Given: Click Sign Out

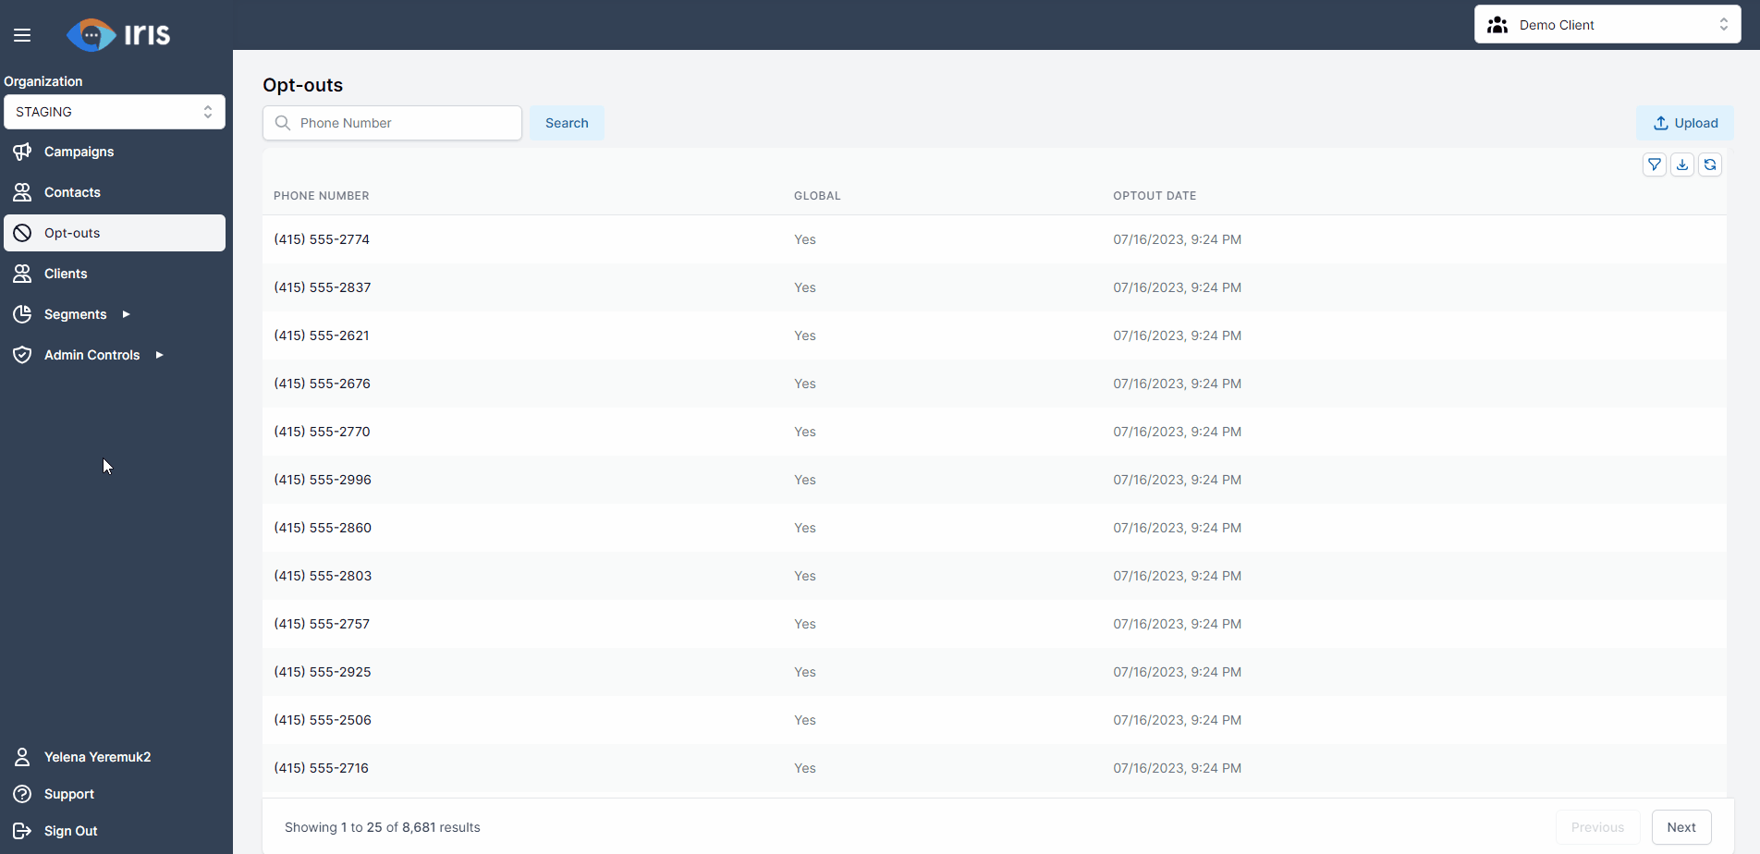Looking at the screenshot, I should click(70, 831).
